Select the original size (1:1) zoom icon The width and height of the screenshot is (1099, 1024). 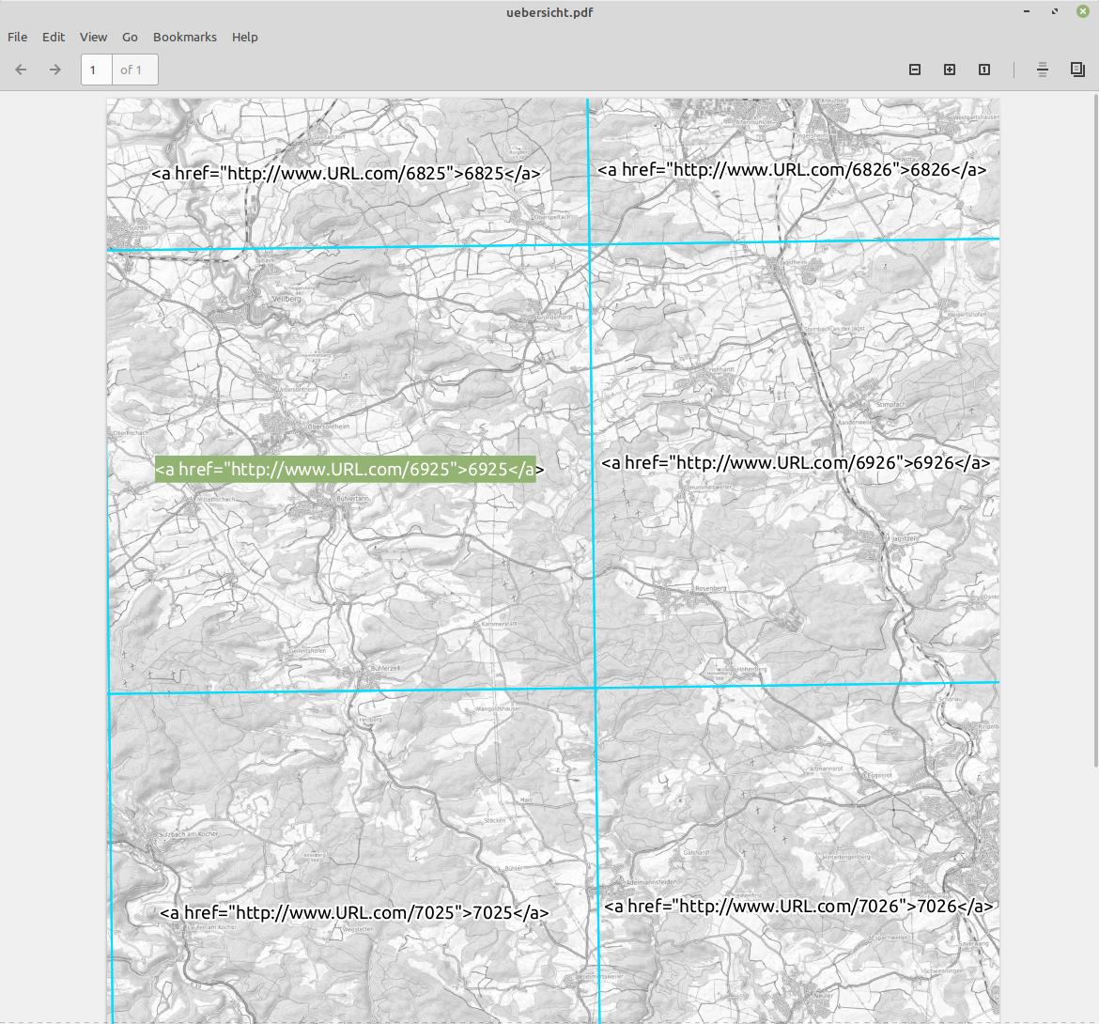pos(983,70)
